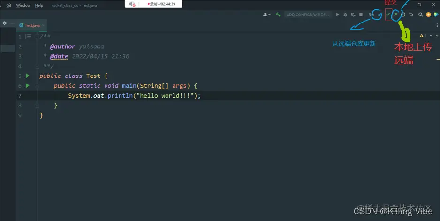Click println in line 7

120,96
